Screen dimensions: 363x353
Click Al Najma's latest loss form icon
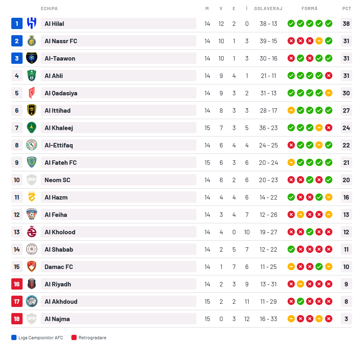(329, 319)
